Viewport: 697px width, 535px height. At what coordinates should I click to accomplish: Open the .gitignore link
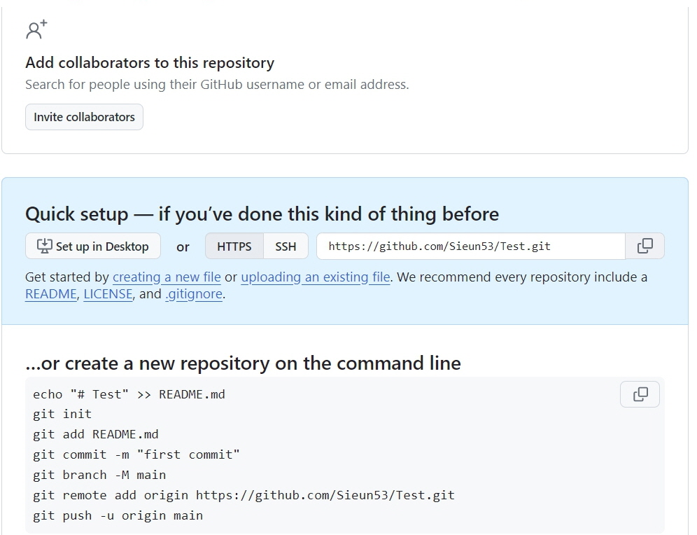194,294
